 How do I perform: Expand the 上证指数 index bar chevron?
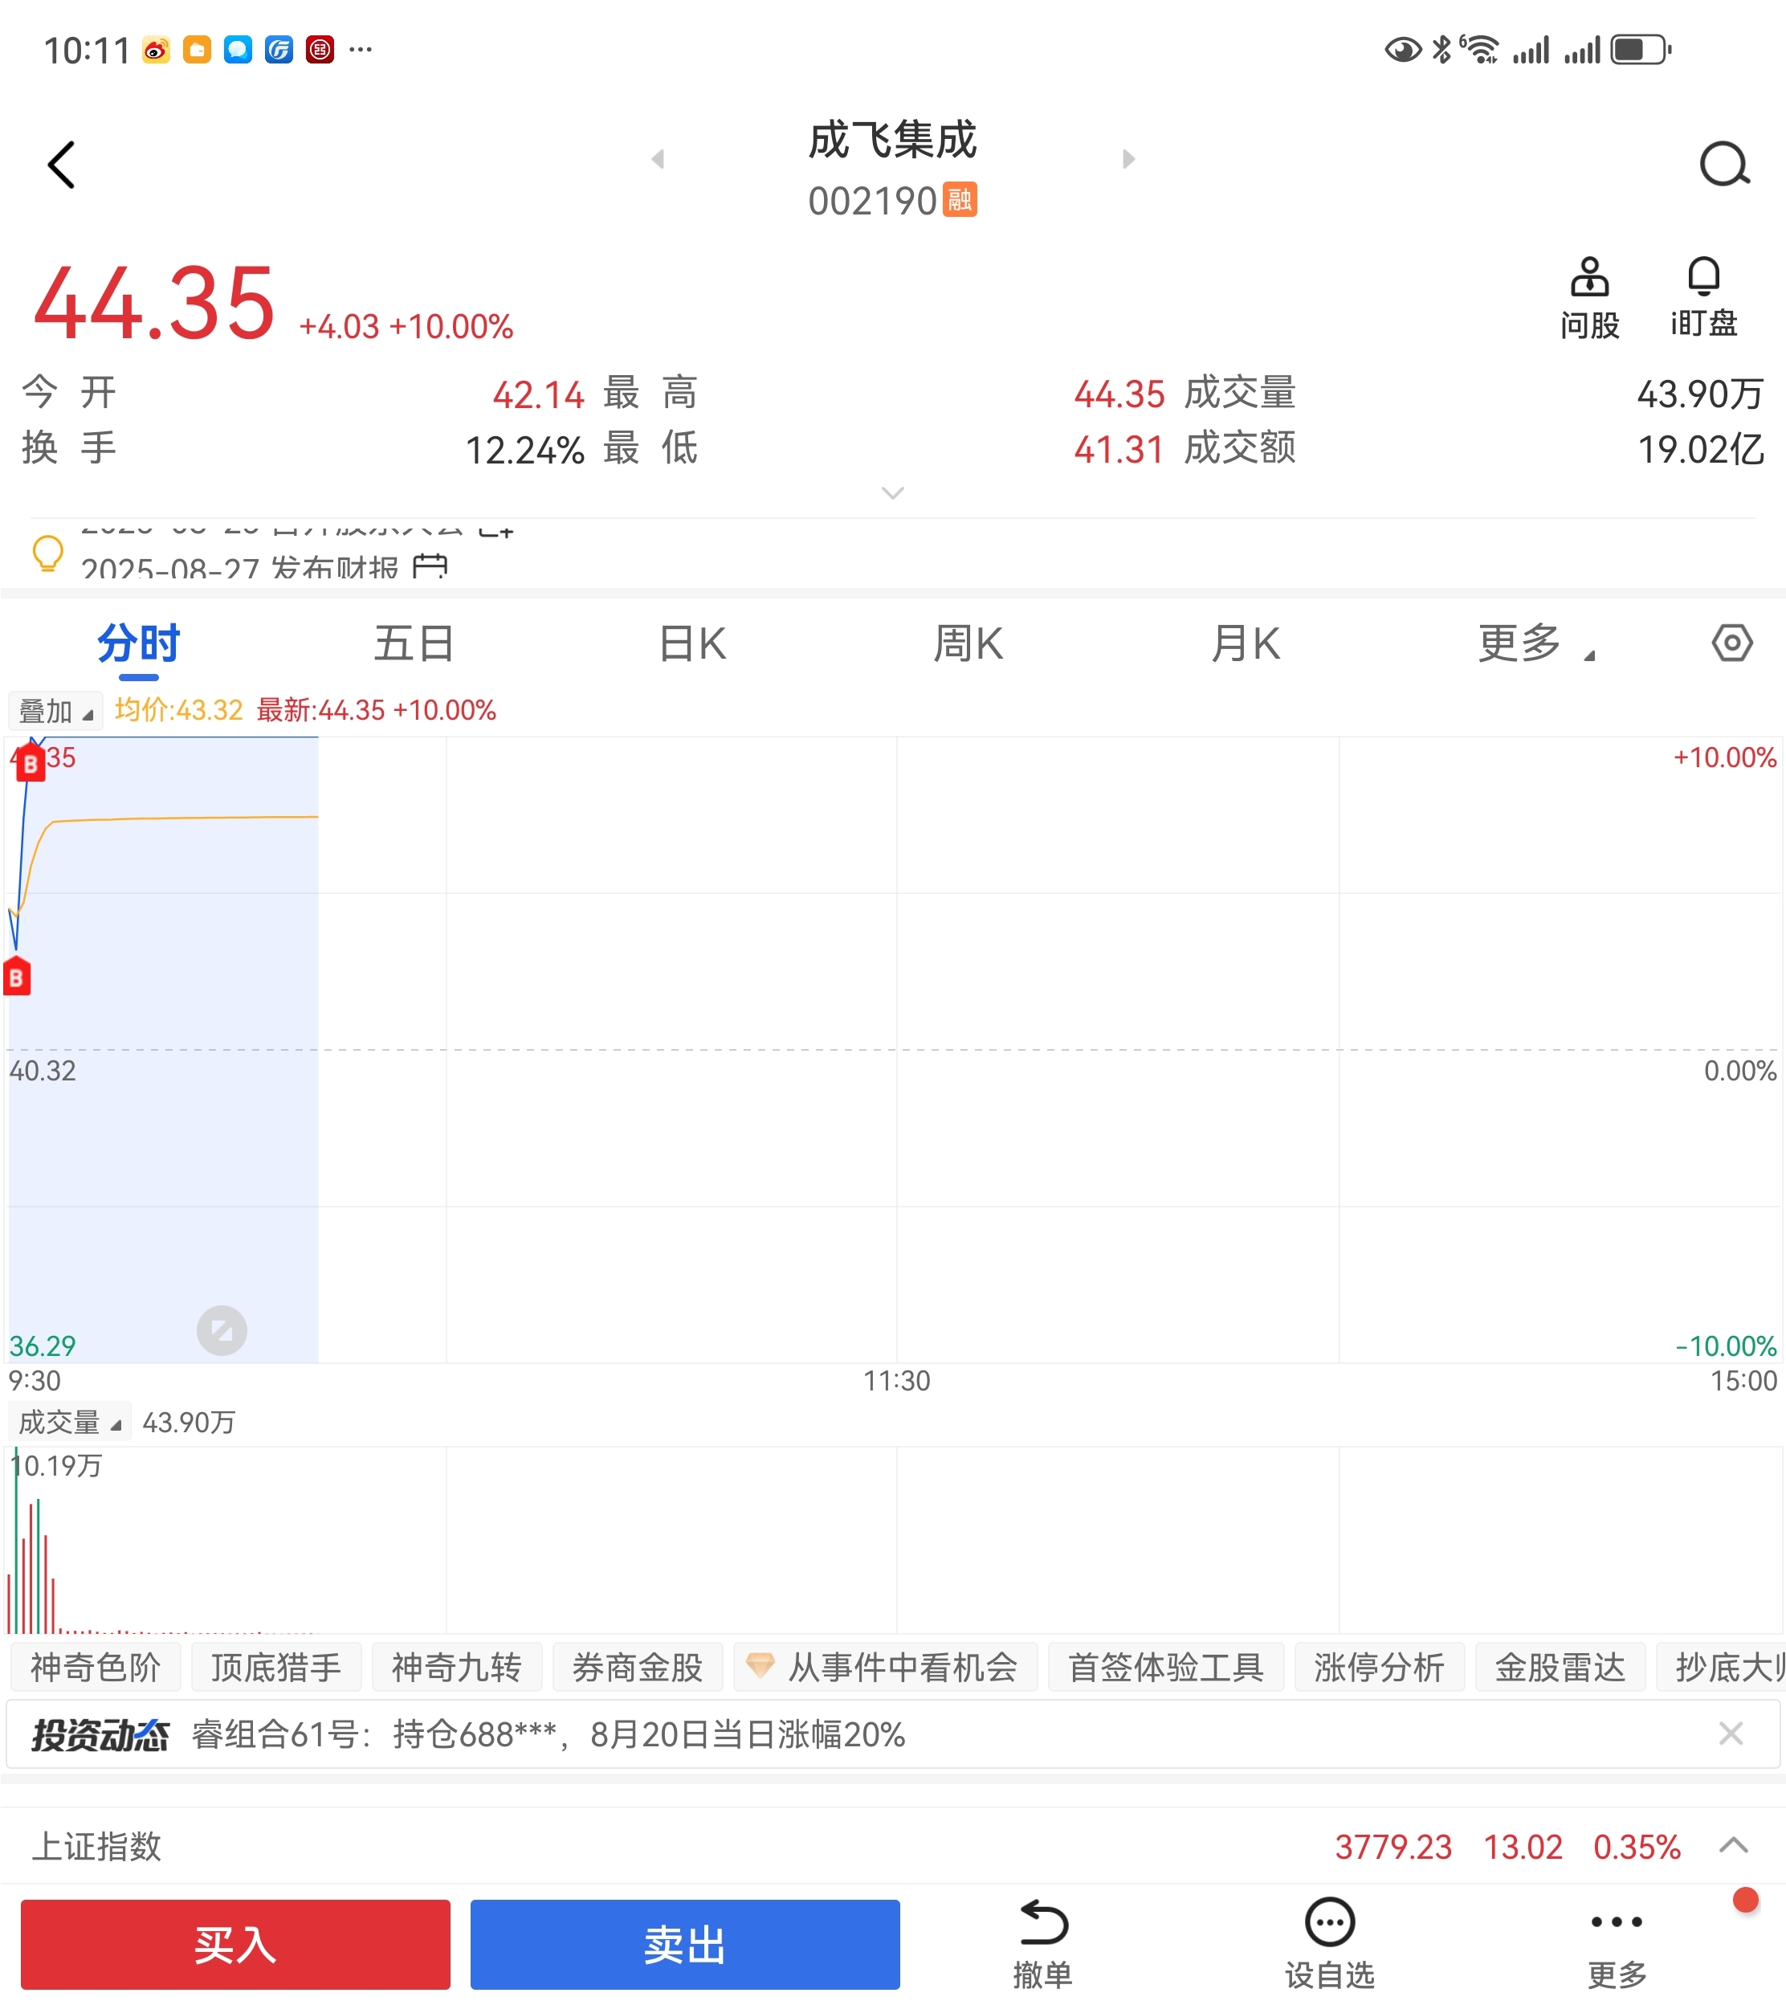[1734, 1845]
